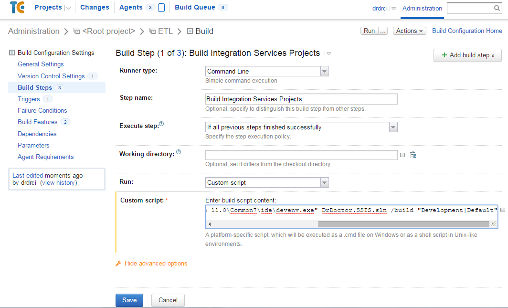Open the Run mode dropdown
The height and width of the screenshot is (308, 508).
267,182
